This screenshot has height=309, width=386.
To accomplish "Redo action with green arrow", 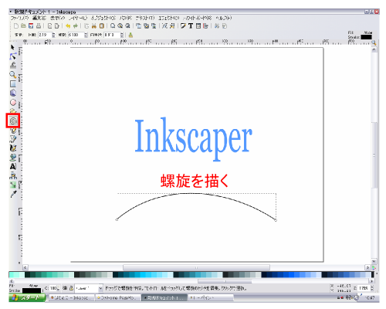I will [76, 25].
